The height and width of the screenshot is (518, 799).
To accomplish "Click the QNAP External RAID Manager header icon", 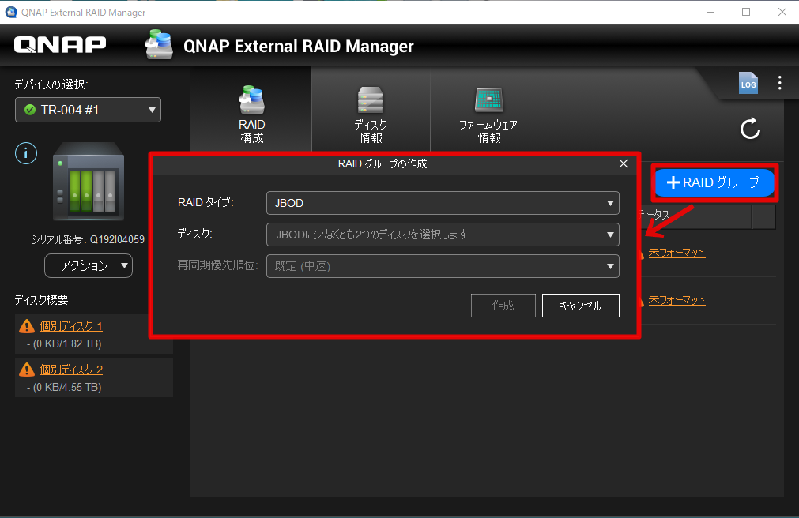I will [x=159, y=45].
